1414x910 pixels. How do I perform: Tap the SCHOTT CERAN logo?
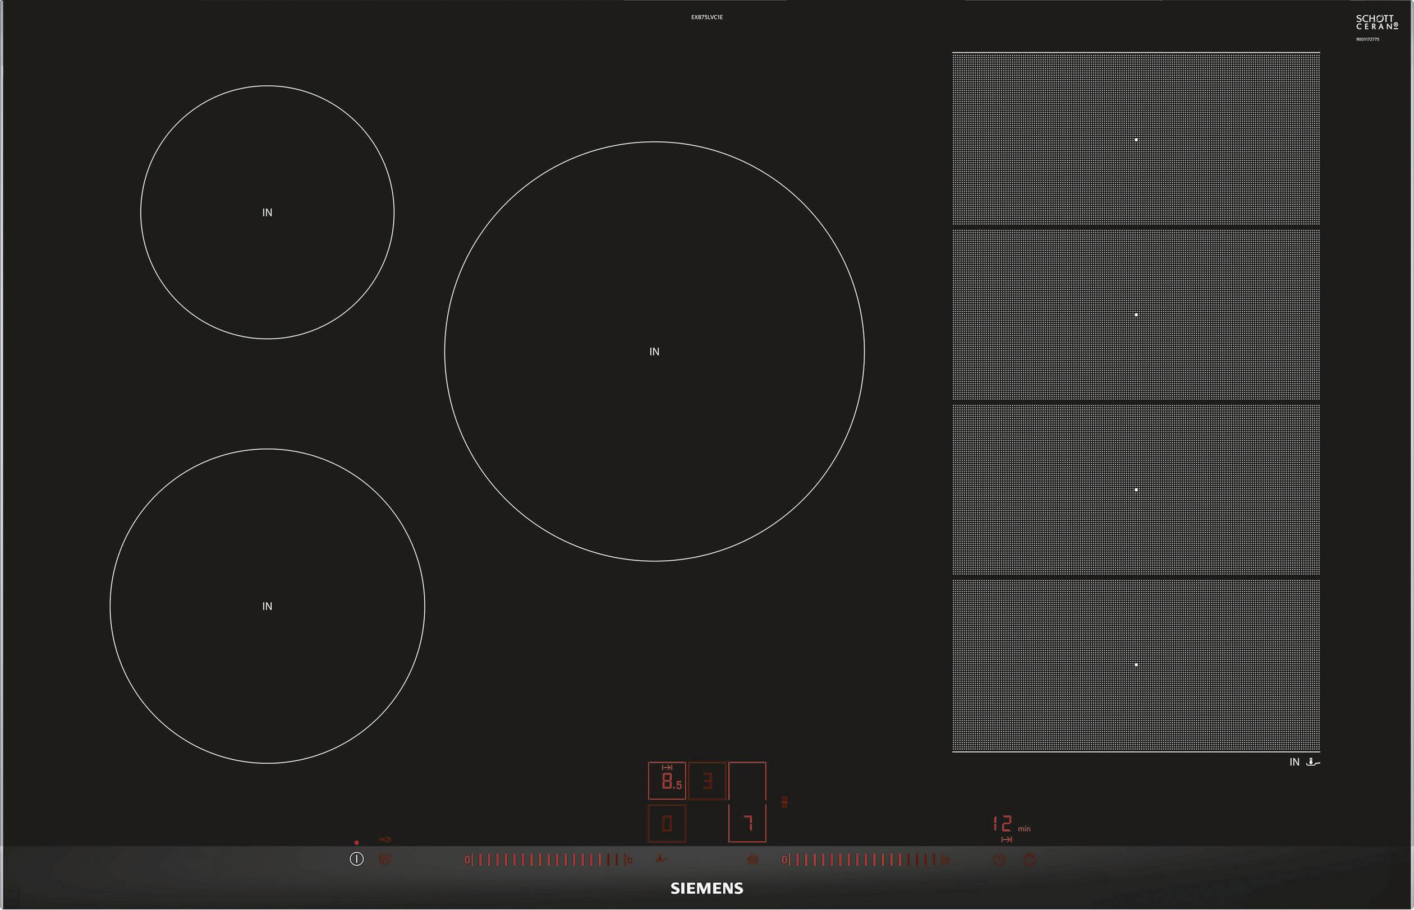(x=1376, y=22)
